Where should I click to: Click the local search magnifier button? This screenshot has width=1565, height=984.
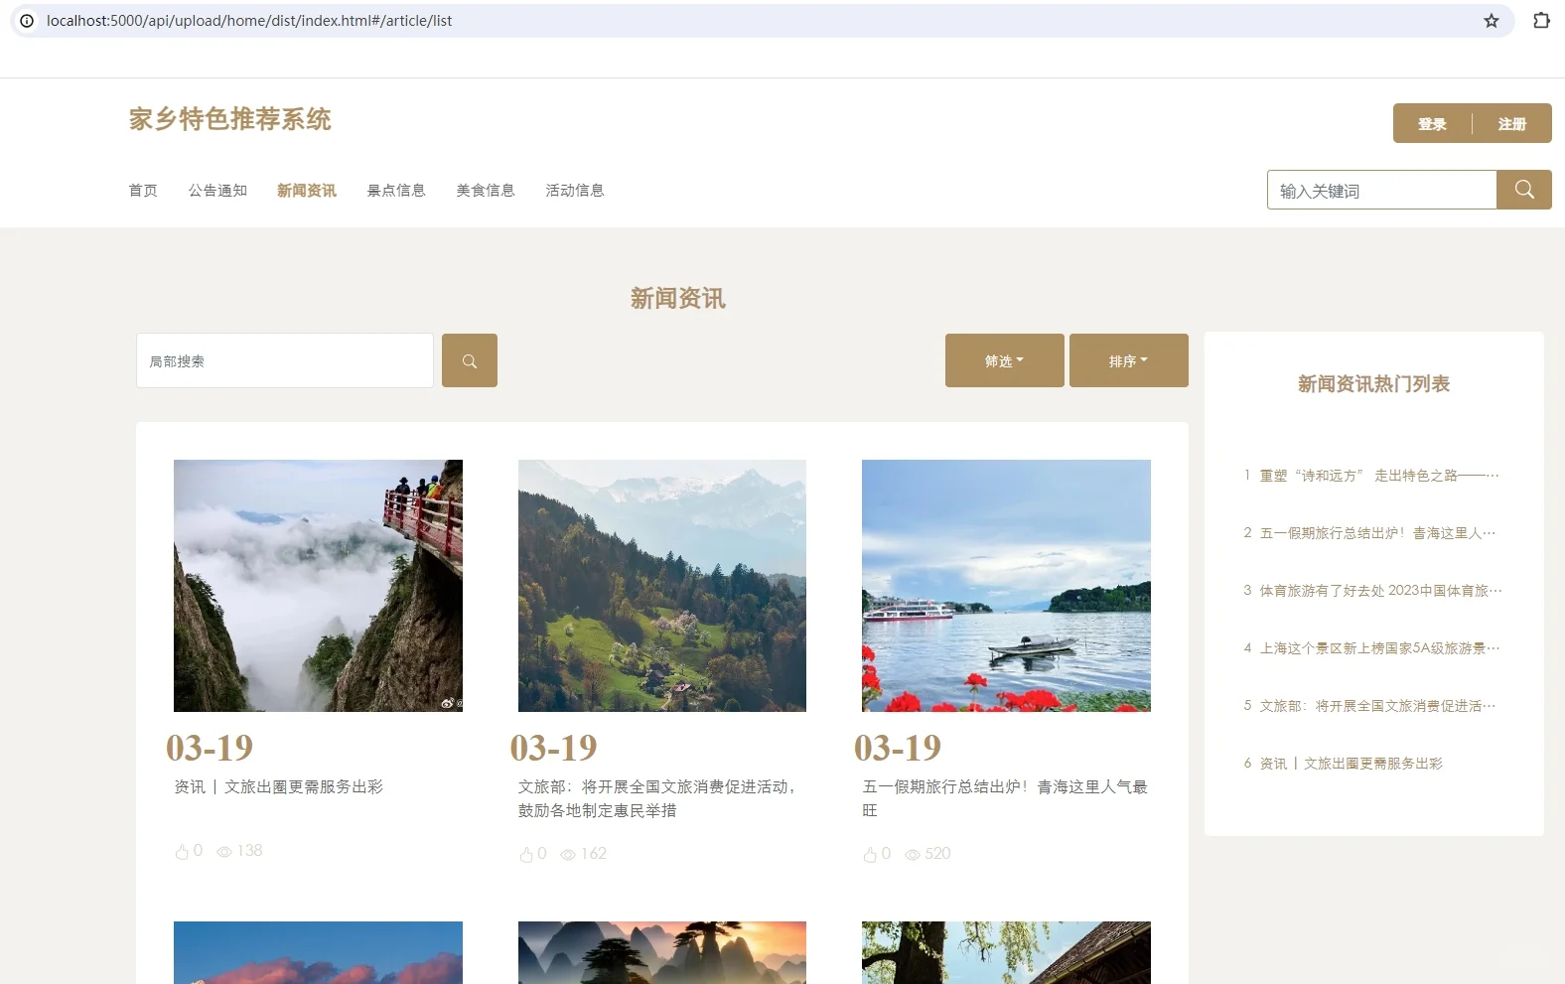[470, 360]
